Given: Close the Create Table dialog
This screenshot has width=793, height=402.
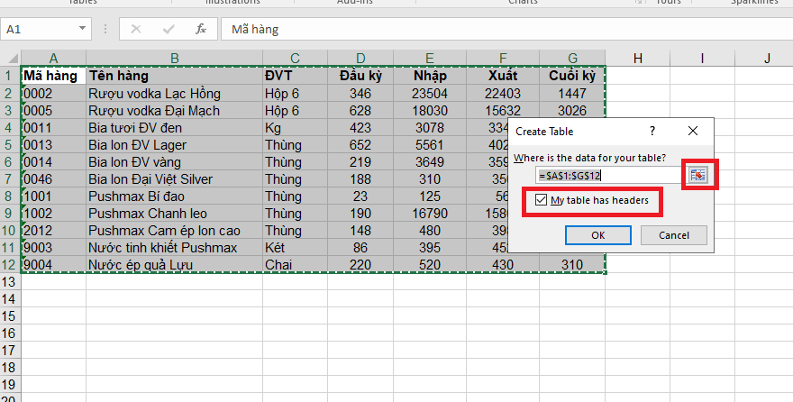Looking at the screenshot, I should tap(692, 131).
